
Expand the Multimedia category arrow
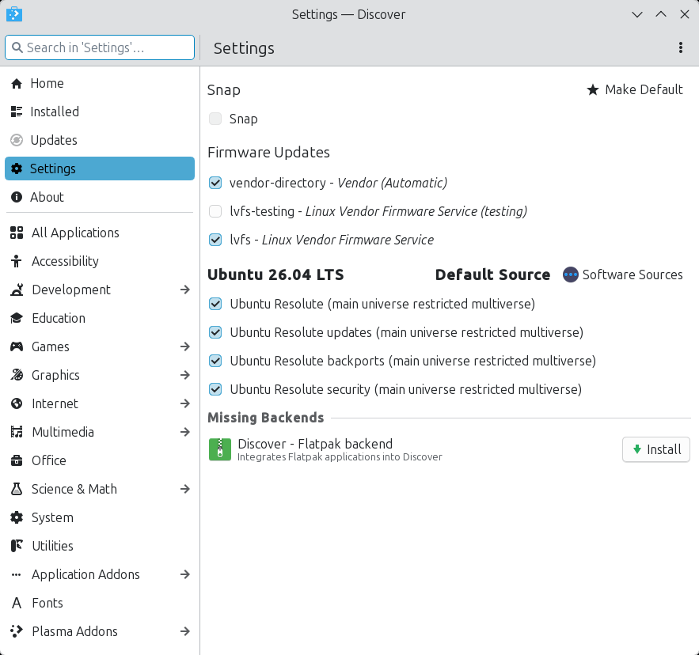click(x=184, y=433)
